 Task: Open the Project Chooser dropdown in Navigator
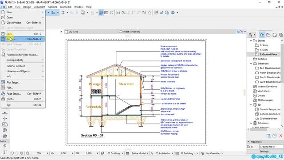(252, 35)
